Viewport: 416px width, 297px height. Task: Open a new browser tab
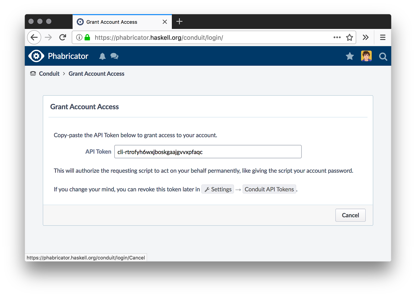click(179, 21)
